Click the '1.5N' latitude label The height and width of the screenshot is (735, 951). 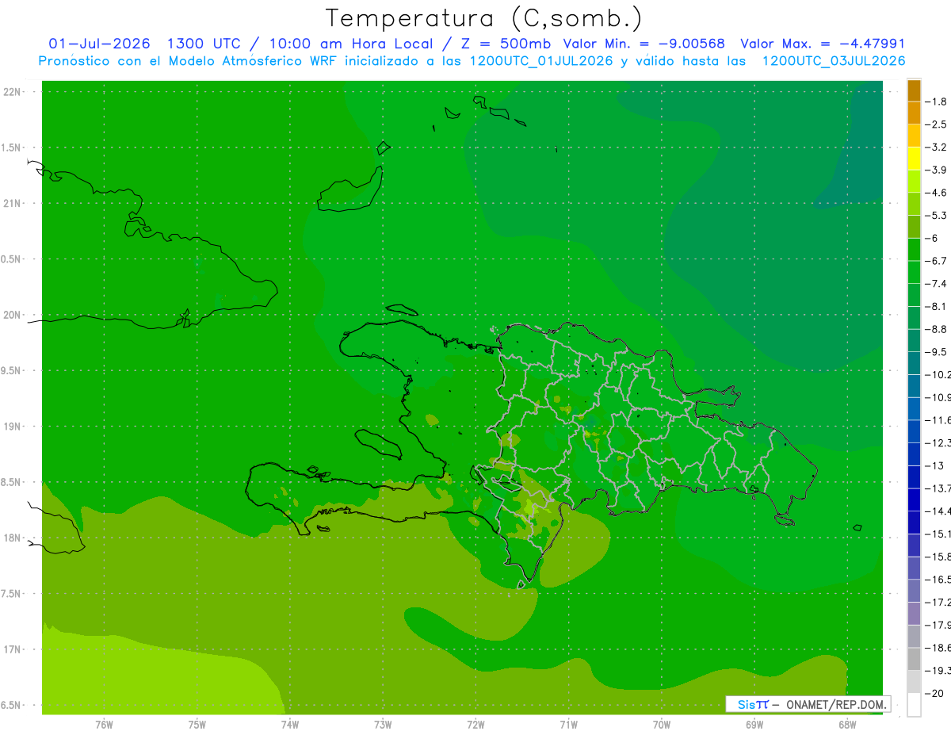[x=12, y=147]
